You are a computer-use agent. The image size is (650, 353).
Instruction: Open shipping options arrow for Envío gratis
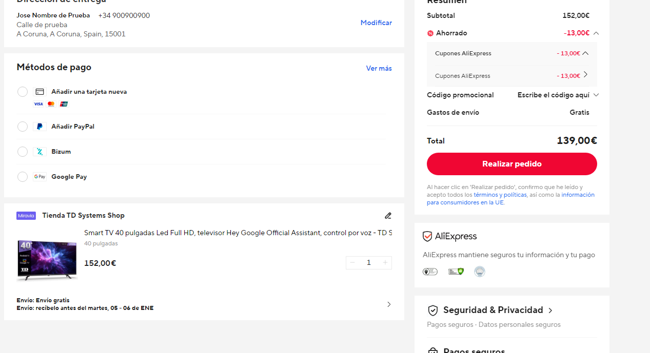389,304
